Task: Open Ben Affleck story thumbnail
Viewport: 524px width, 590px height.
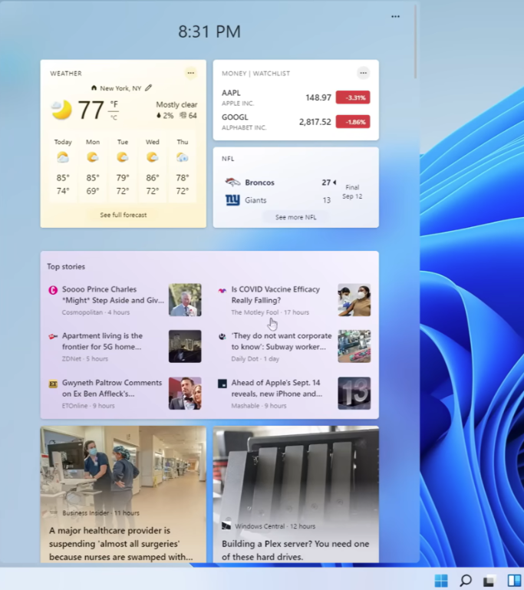Action: point(185,394)
